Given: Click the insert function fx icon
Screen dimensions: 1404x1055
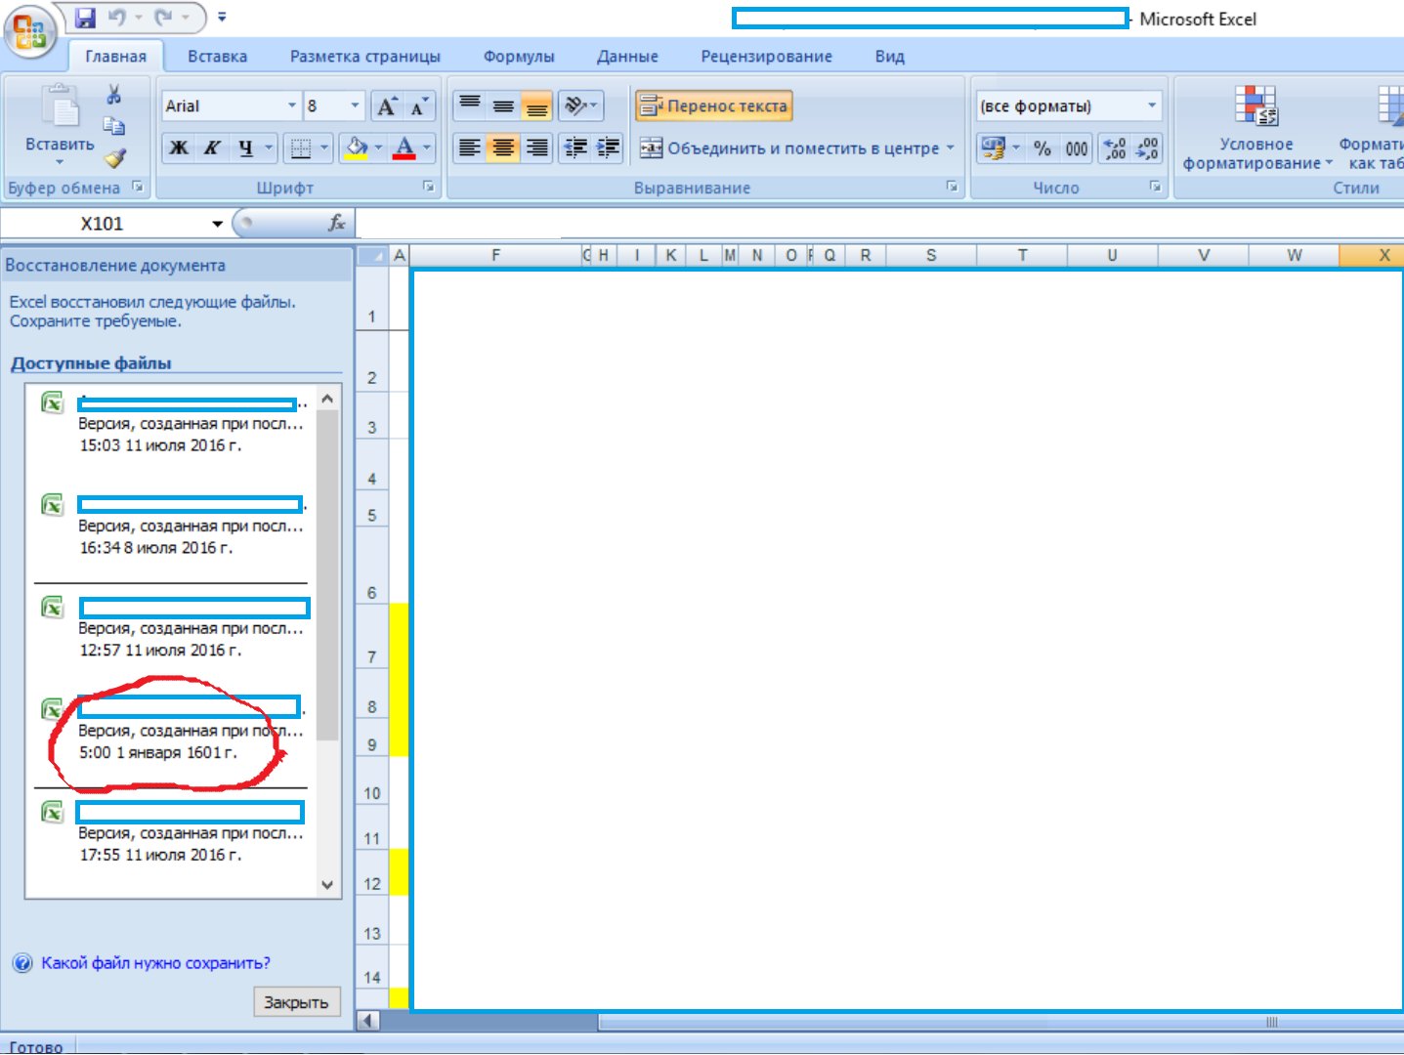Looking at the screenshot, I should point(336,224).
